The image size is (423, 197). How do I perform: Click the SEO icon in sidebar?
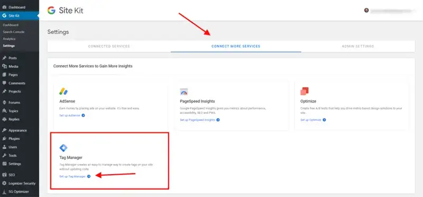click(x=4, y=175)
